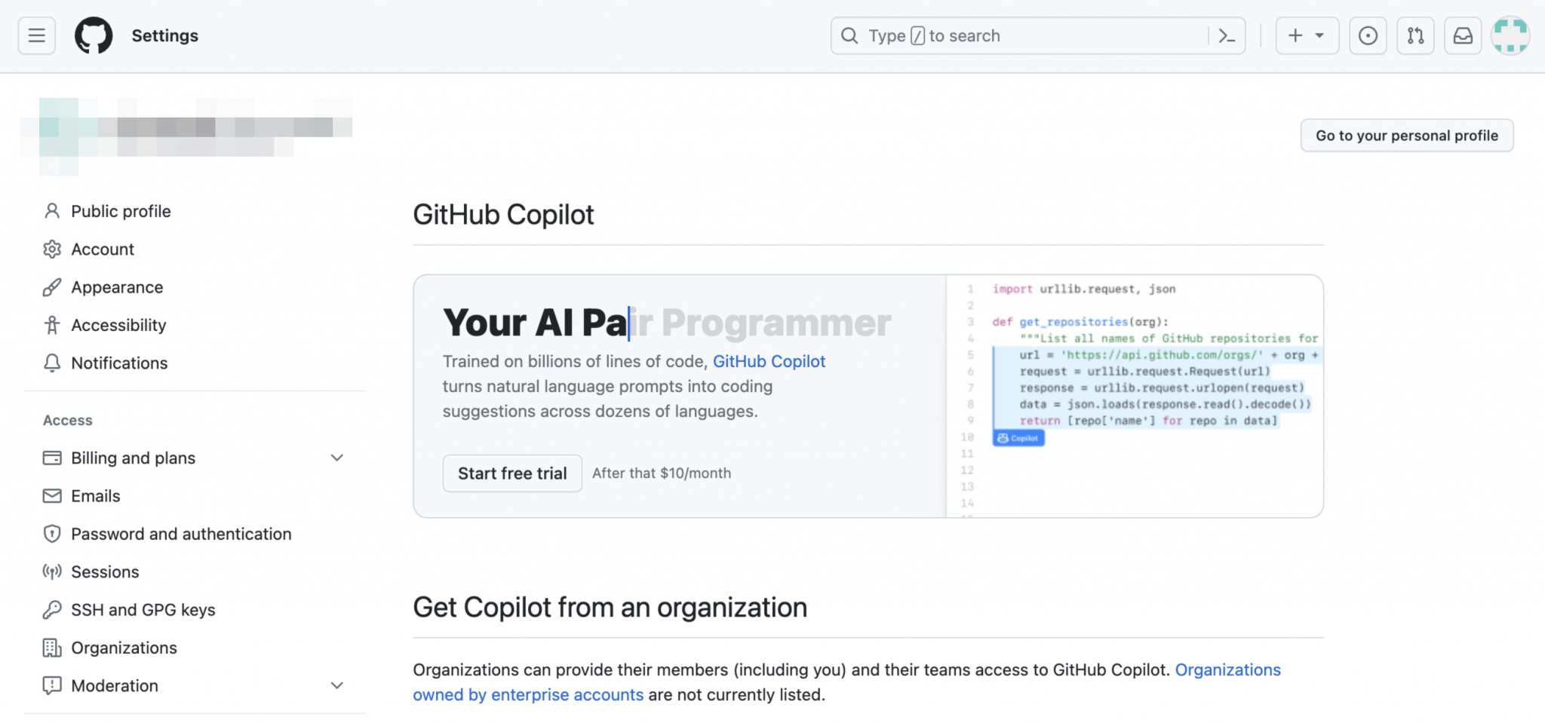Click the GitHub logo
The width and height of the screenshot is (1545, 726).
94,35
